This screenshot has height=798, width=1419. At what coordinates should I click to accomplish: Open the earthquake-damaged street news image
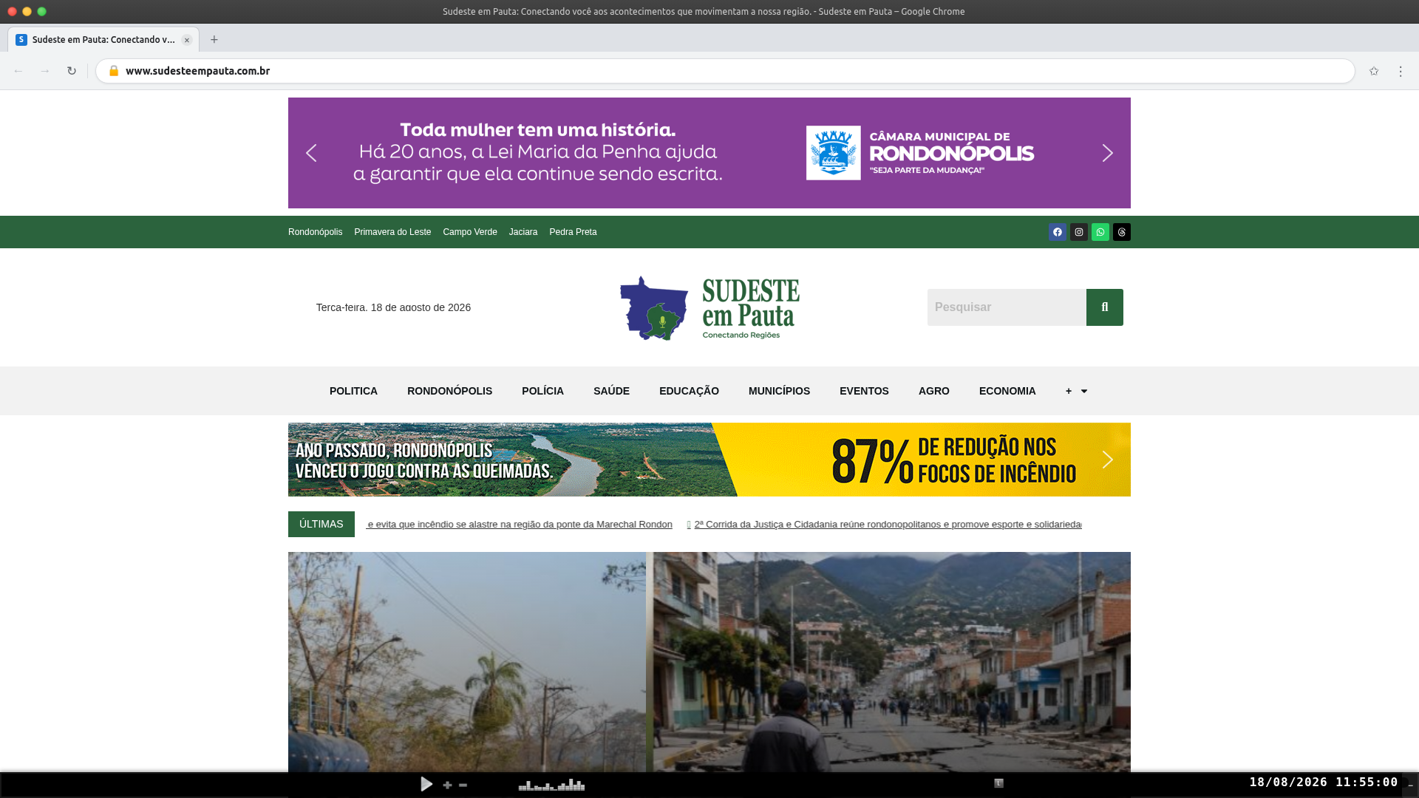point(892,662)
